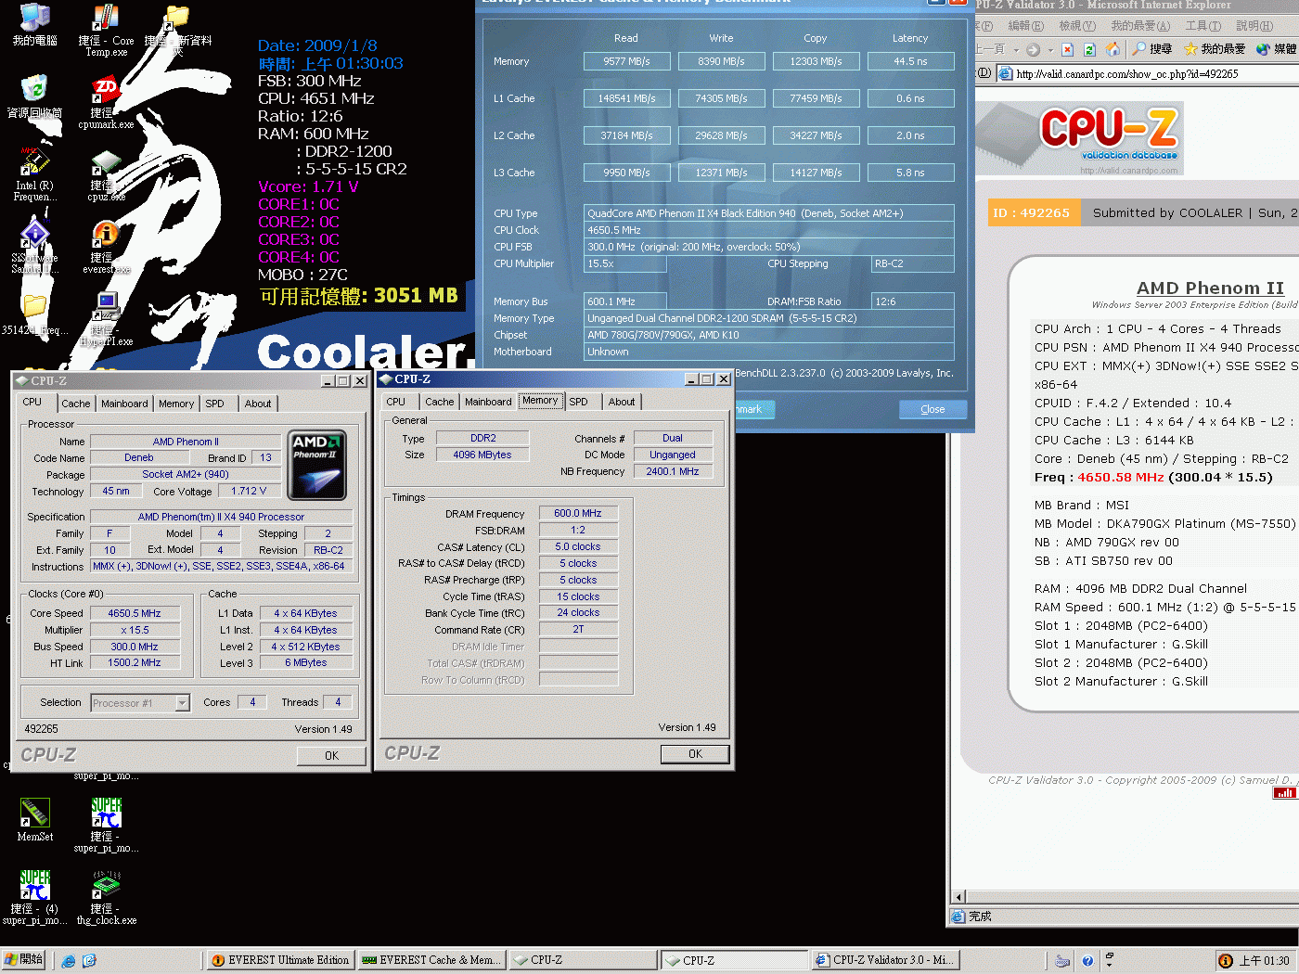1299x974 pixels.
Task: Click the IE address bar URL
Action: pyautogui.click(x=1127, y=73)
